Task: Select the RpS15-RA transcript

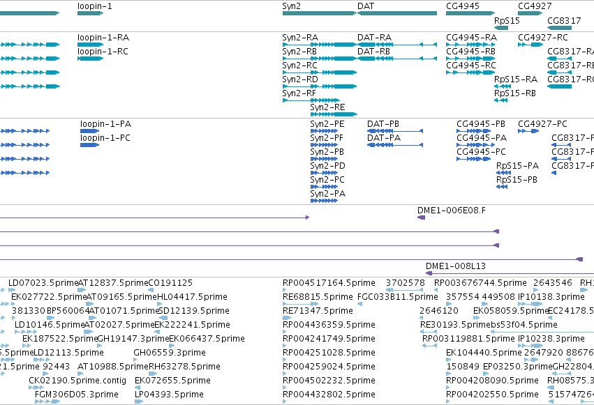Action: point(503,86)
